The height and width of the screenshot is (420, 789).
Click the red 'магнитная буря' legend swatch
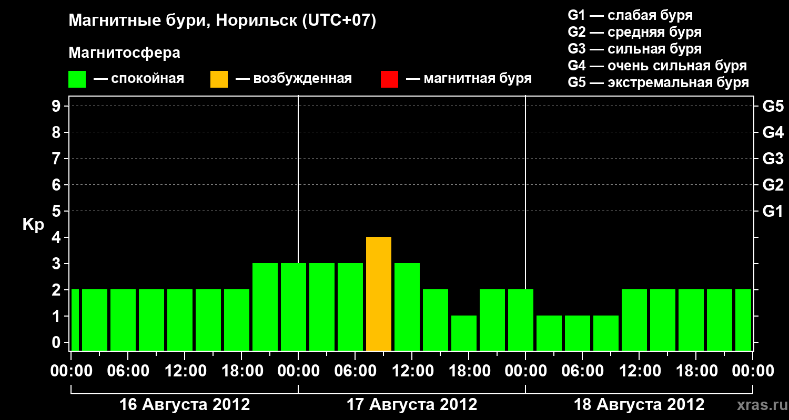coord(389,79)
